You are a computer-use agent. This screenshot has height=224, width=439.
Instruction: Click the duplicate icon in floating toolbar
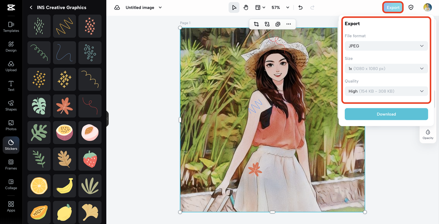(x=278, y=24)
